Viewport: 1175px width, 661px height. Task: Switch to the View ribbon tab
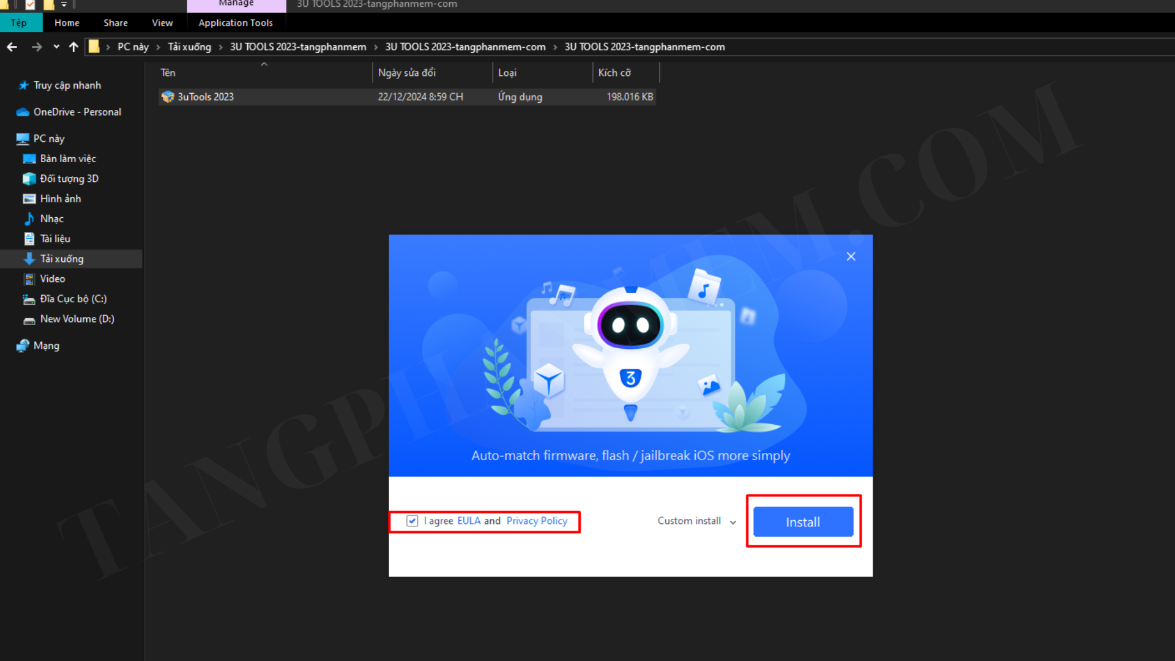[162, 23]
